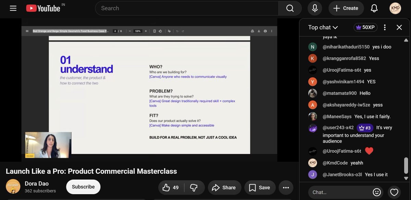Click chat message "yeahh" from @KmdCode
The height and width of the screenshot is (200, 411).
click(x=357, y=163)
